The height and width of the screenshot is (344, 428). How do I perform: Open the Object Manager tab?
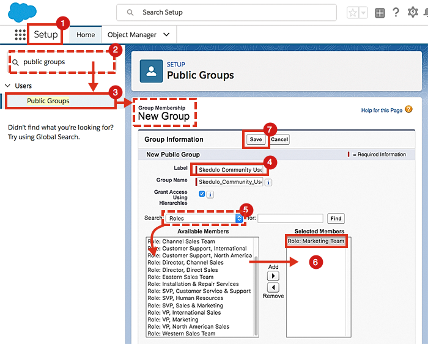tap(132, 35)
